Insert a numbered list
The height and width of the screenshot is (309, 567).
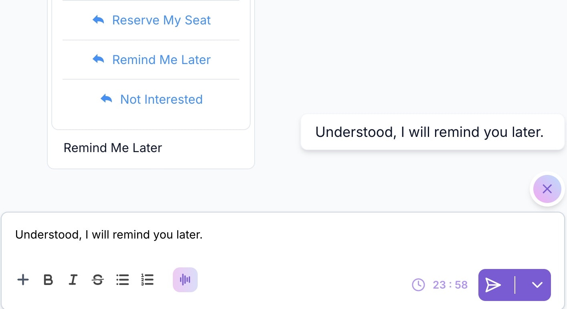(x=147, y=279)
